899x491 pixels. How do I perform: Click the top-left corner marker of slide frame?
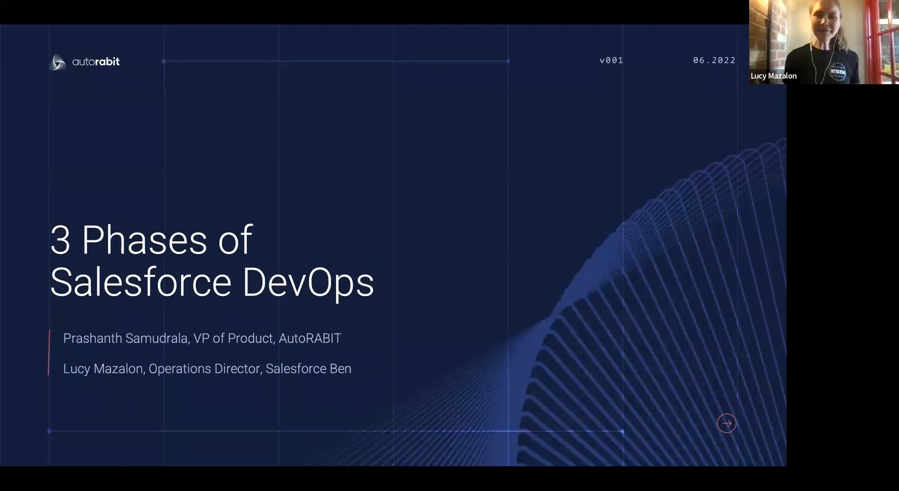click(163, 61)
